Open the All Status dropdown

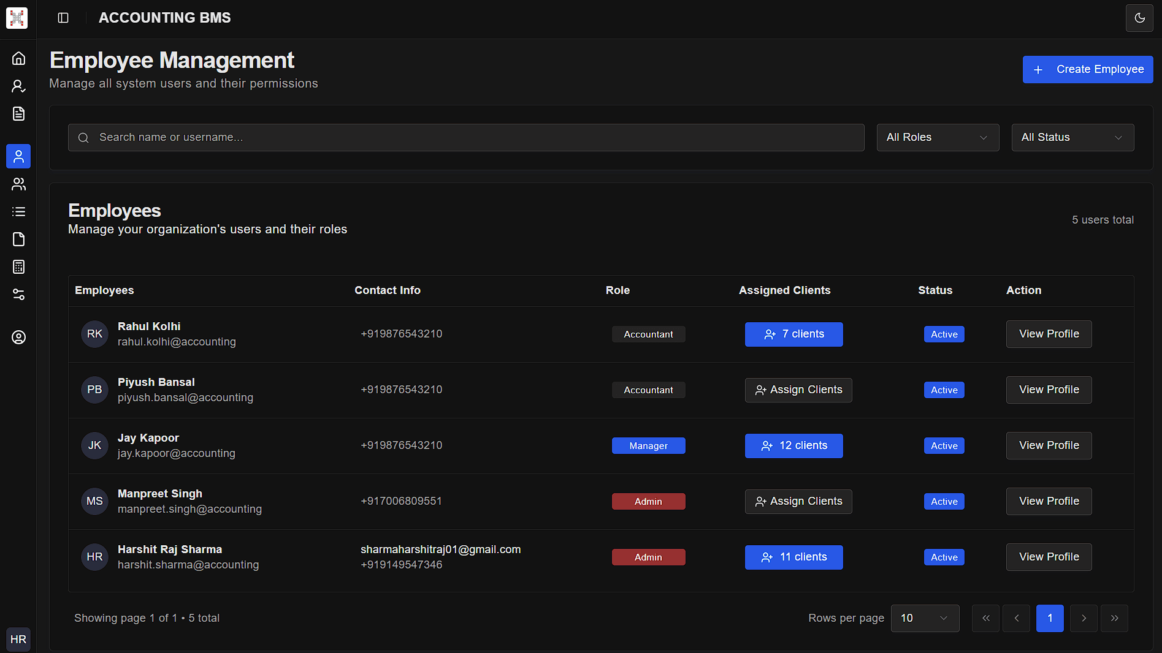[x=1072, y=137]
